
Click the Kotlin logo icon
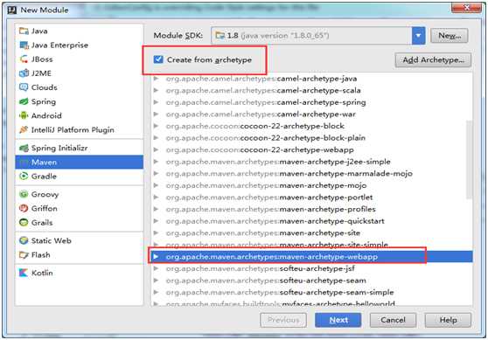coord(24,273)
